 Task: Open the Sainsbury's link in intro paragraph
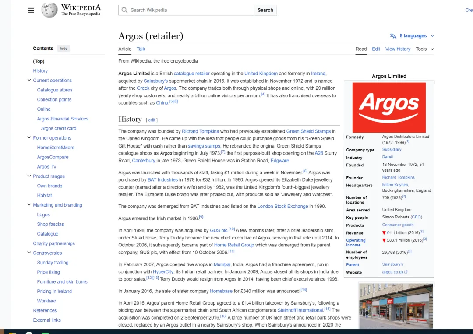(155, 81)
